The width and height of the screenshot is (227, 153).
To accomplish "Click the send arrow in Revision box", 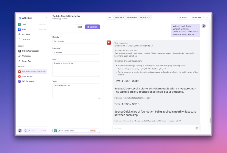I will 197,128.
